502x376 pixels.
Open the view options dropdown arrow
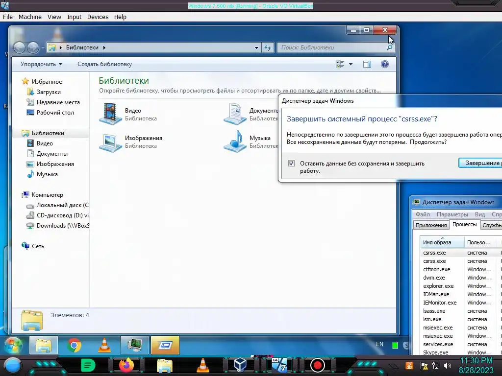point(351,64)
